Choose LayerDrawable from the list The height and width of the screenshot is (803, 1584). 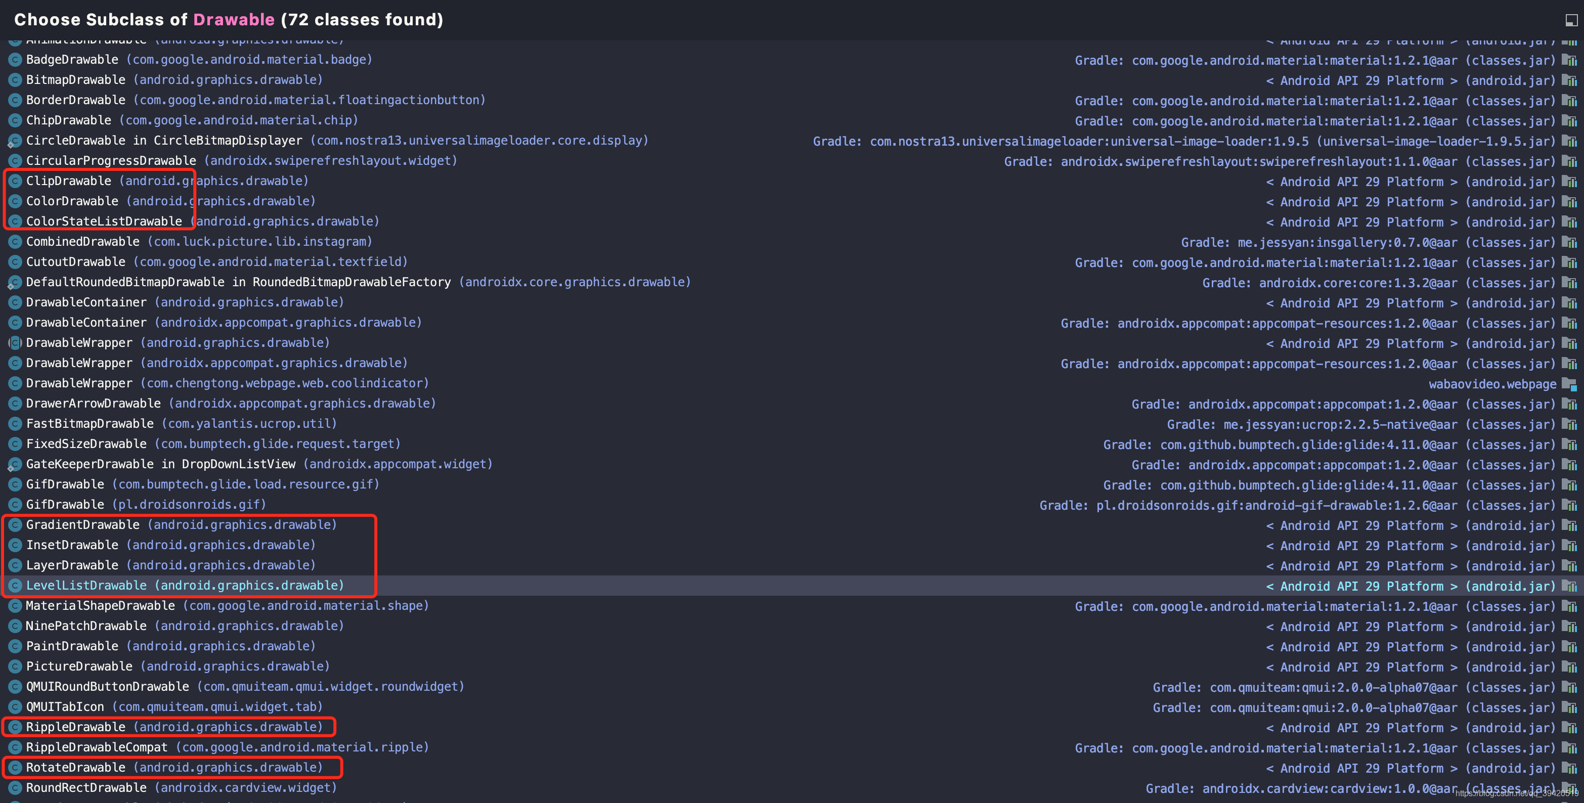pos(792,566)
